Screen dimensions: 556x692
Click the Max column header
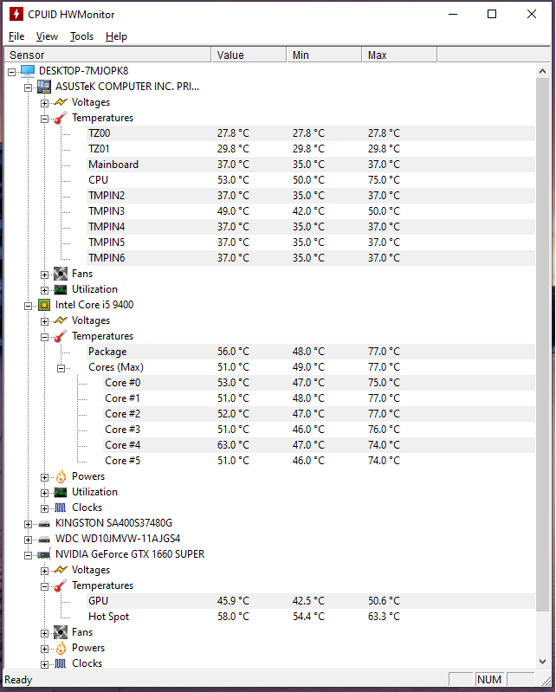tap(400, 55)
